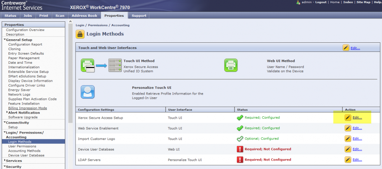Click the Personalize Touch UI user icon
This screenshot has width=382, height=169.
point(87,92)
